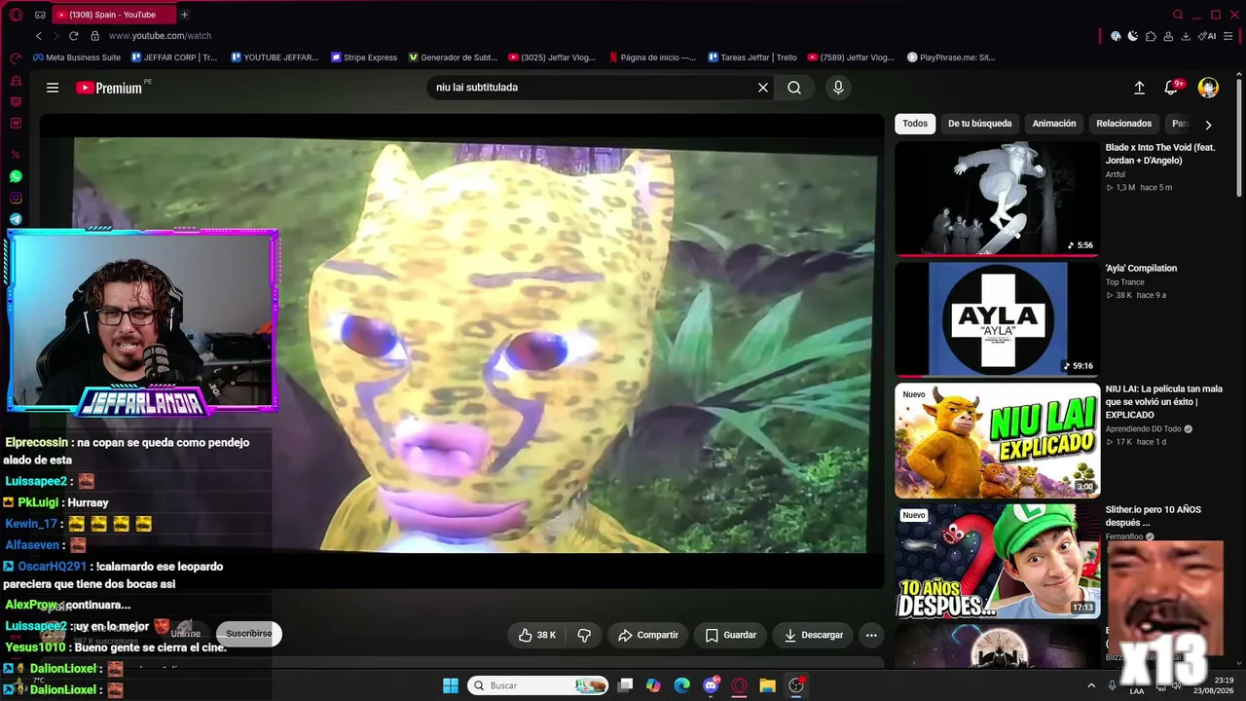The image size is (1246, 701).
Task: Open the Top Trance channel name
Action: 1124,282
